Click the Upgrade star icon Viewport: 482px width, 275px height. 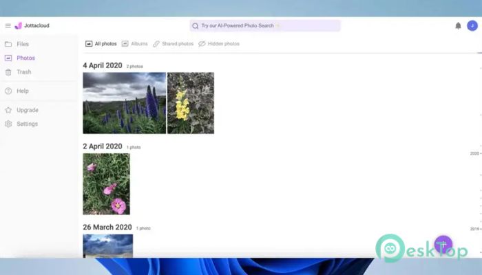(8, 110)
